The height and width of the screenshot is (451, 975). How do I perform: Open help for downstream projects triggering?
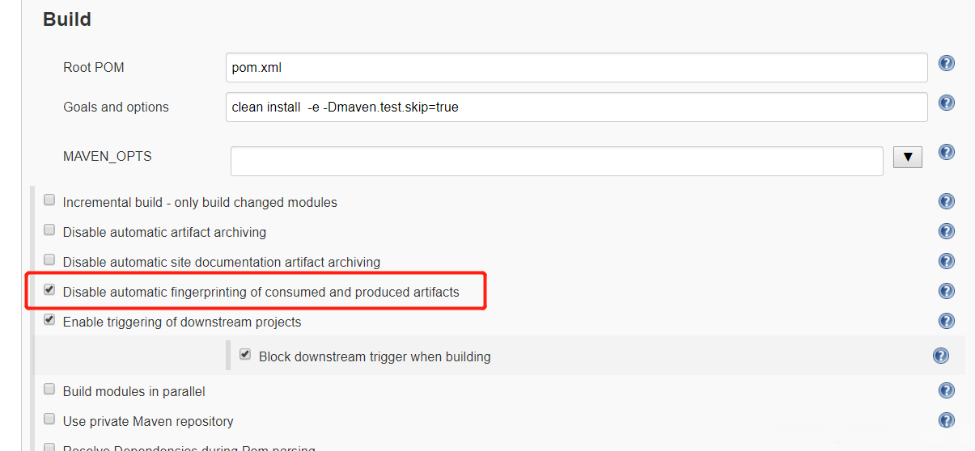pos(946,321)
